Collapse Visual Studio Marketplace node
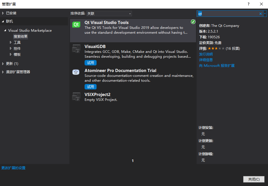The height and width of the screenshot is (186, 268). coord(5,30)
